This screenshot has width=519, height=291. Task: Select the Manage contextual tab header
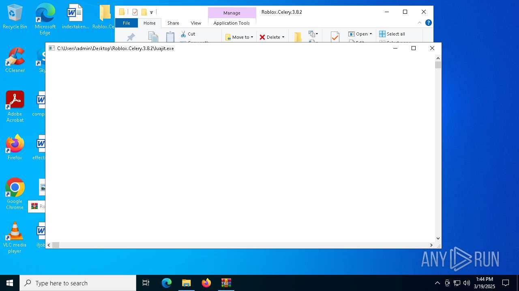click(232, 13)
